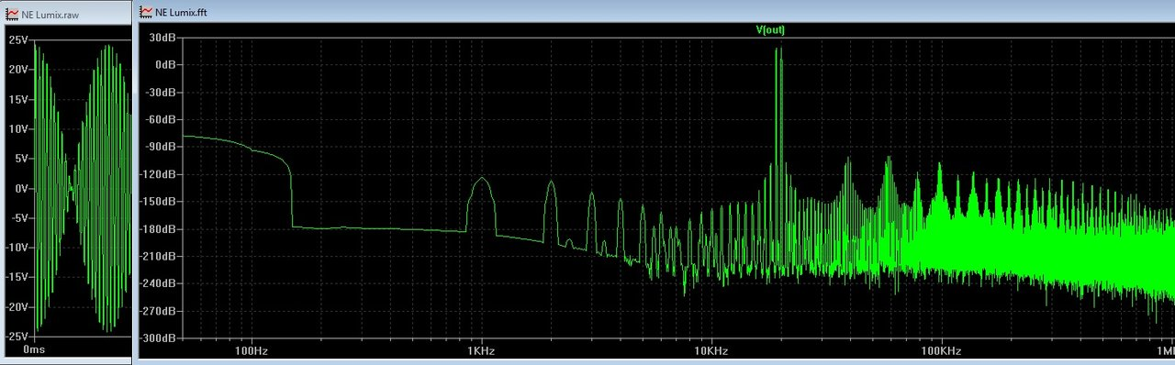Click the -180dB axis label

(x=158, y=229)
